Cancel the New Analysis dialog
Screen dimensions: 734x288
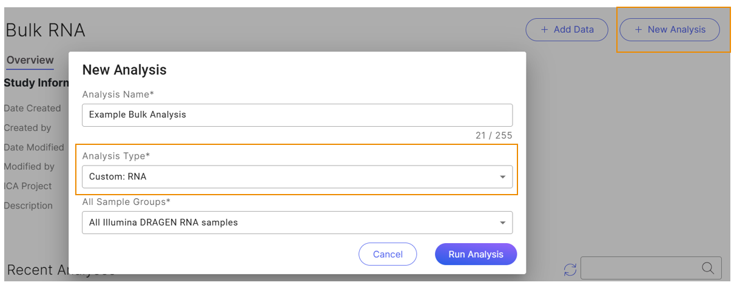(388, 254)
